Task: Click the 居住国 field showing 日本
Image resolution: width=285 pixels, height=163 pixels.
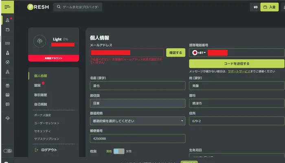Action: pyautogui.click(x=138, y=104)
